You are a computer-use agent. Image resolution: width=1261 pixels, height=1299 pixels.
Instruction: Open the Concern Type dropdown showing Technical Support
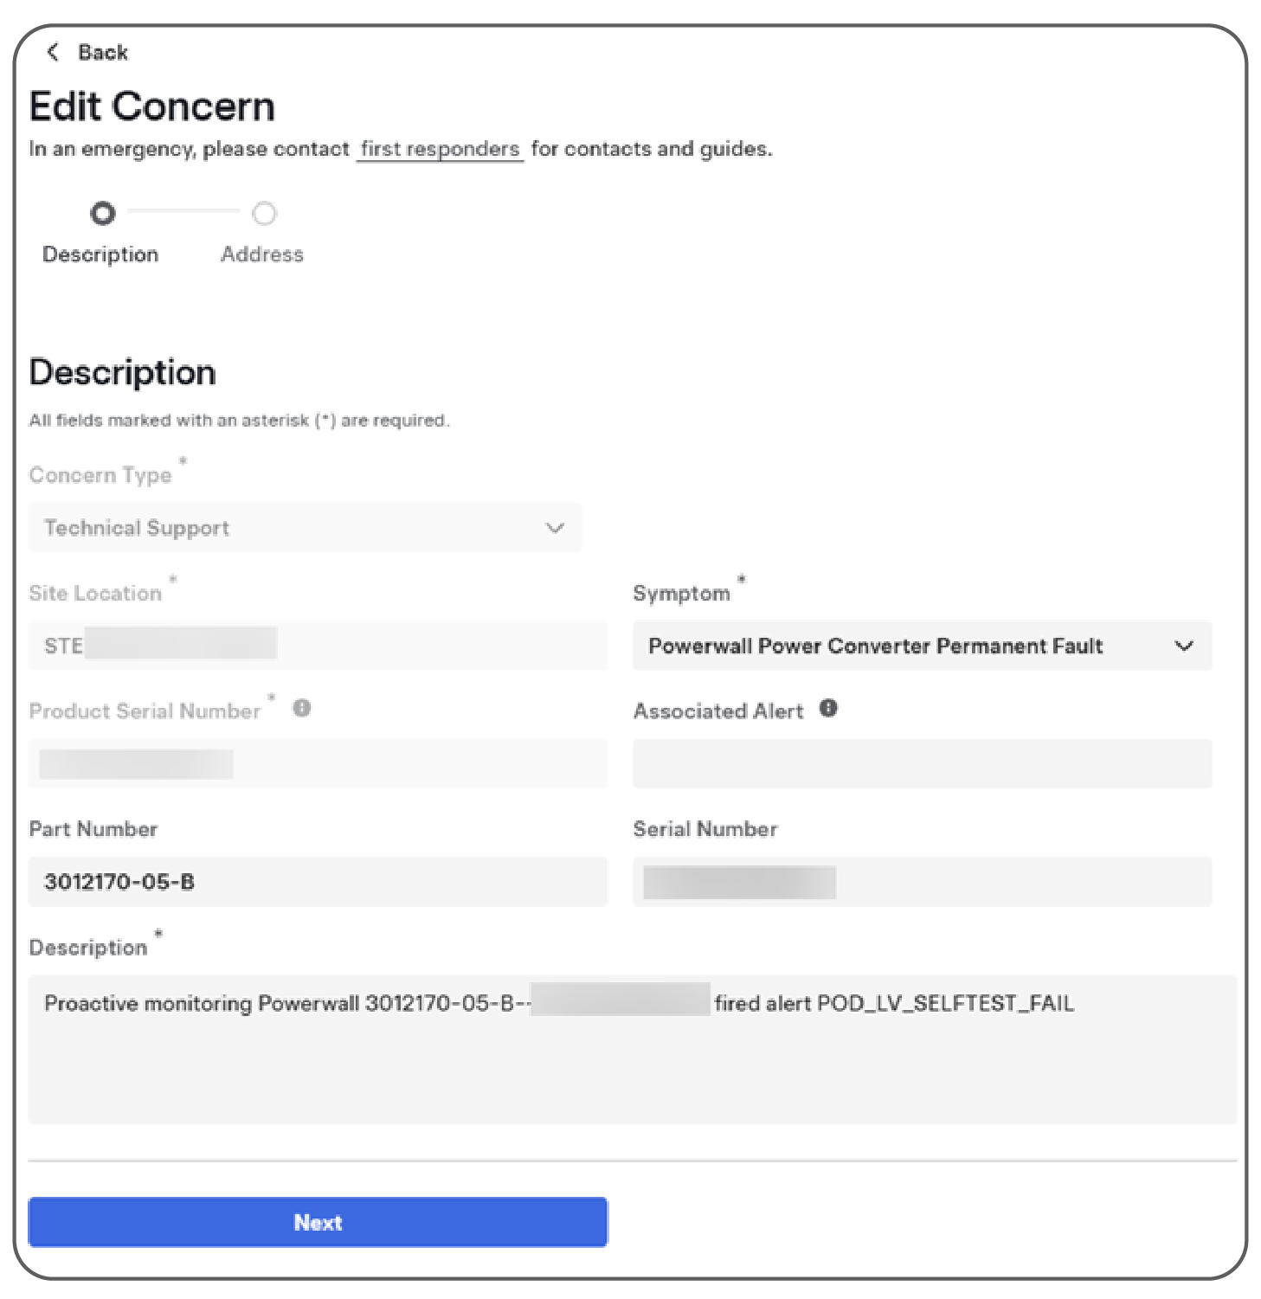pos(303,528)
